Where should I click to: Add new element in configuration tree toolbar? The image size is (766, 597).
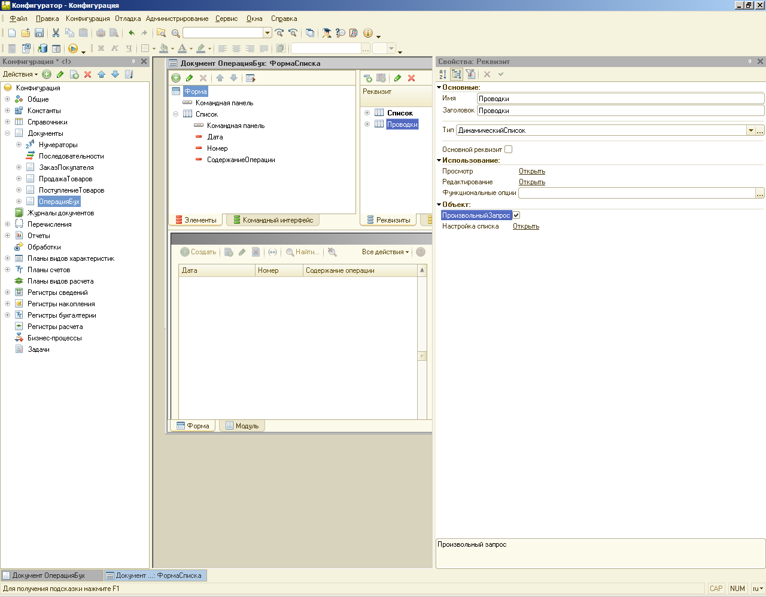pyautogui.click(x=47, y=75)
